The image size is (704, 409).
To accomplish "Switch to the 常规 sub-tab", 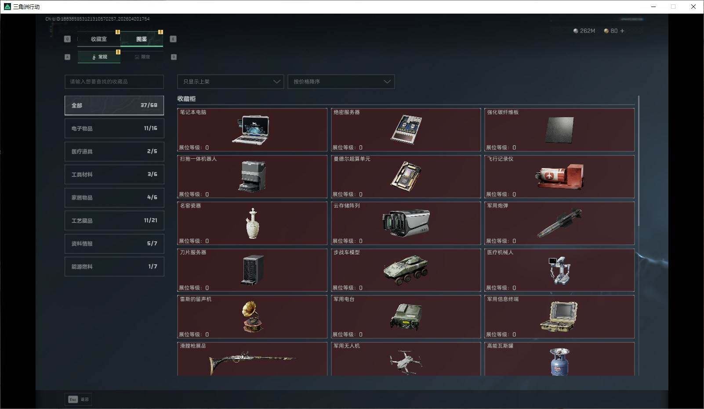I will [x=99, y=57].
